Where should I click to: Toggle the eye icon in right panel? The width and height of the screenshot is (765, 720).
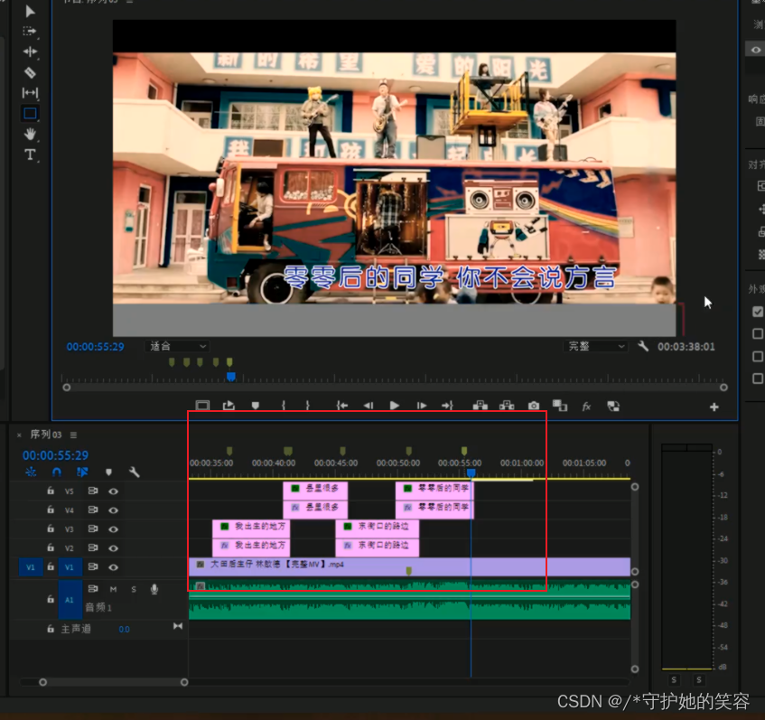pyautogui.click(x=756, y=50)
